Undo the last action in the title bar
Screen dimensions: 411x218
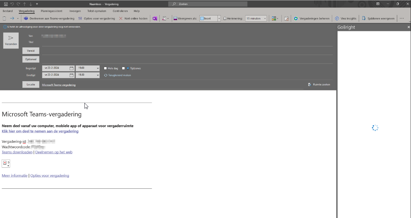point(12,4)
